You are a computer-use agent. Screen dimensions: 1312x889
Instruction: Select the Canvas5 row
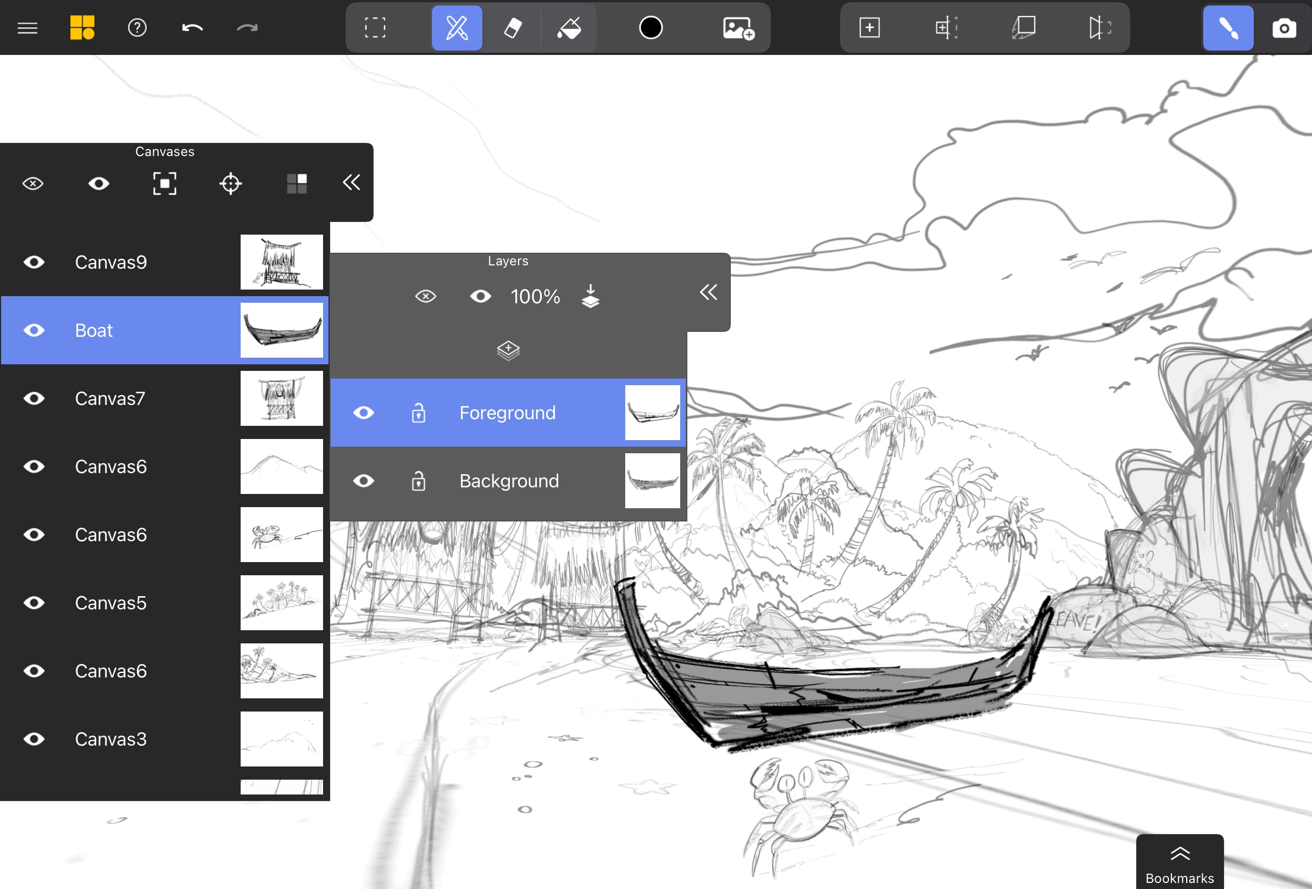click(164, 603)
